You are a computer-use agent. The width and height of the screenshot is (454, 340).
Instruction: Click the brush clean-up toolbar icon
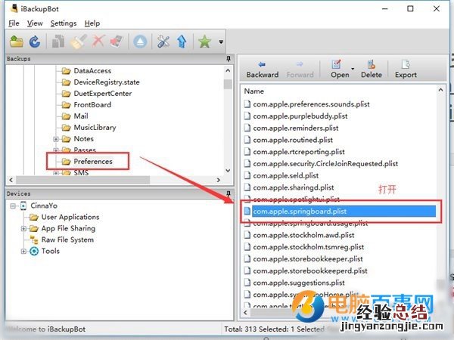(x=78, y=42)
